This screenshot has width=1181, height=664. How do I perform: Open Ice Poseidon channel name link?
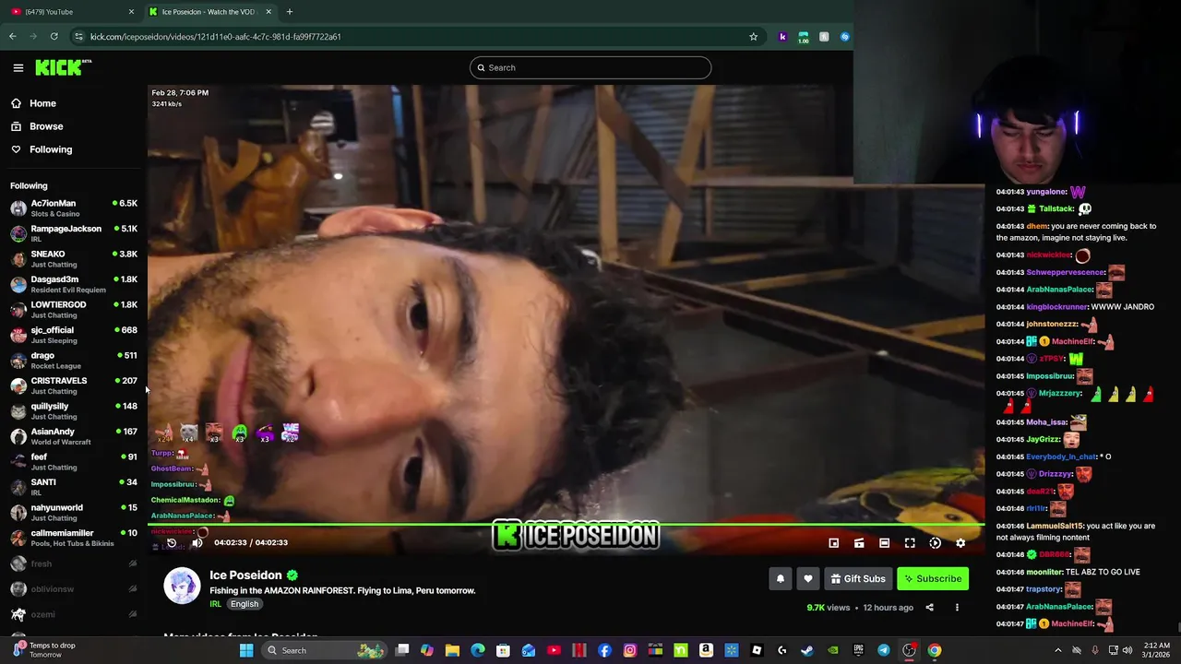click(245, 575)
